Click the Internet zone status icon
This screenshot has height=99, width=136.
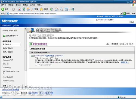point(119,97)
